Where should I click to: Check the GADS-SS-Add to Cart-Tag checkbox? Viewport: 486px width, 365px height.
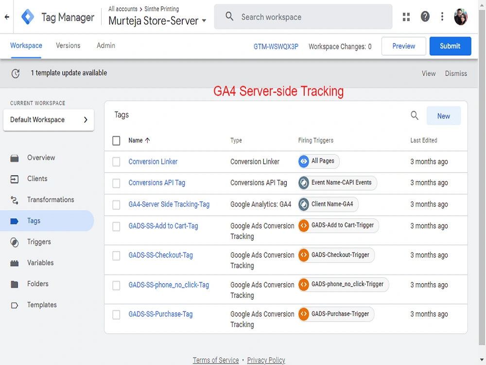pyautogui.click(x=116, y=226)
